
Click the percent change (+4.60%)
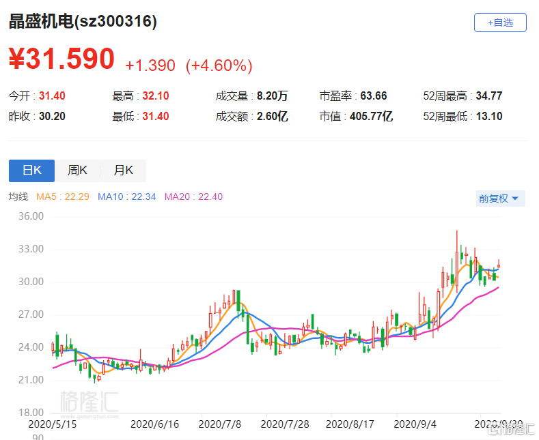pyautogui.click(x=219, y=65)
